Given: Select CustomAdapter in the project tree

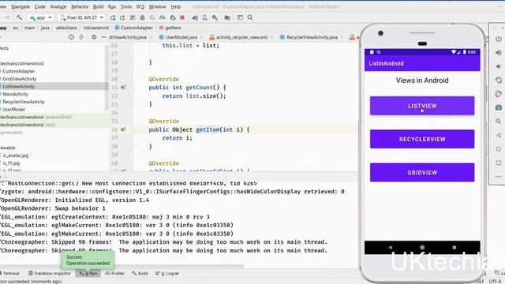Looking at the screenshot, I should click(x=19, y=71).
